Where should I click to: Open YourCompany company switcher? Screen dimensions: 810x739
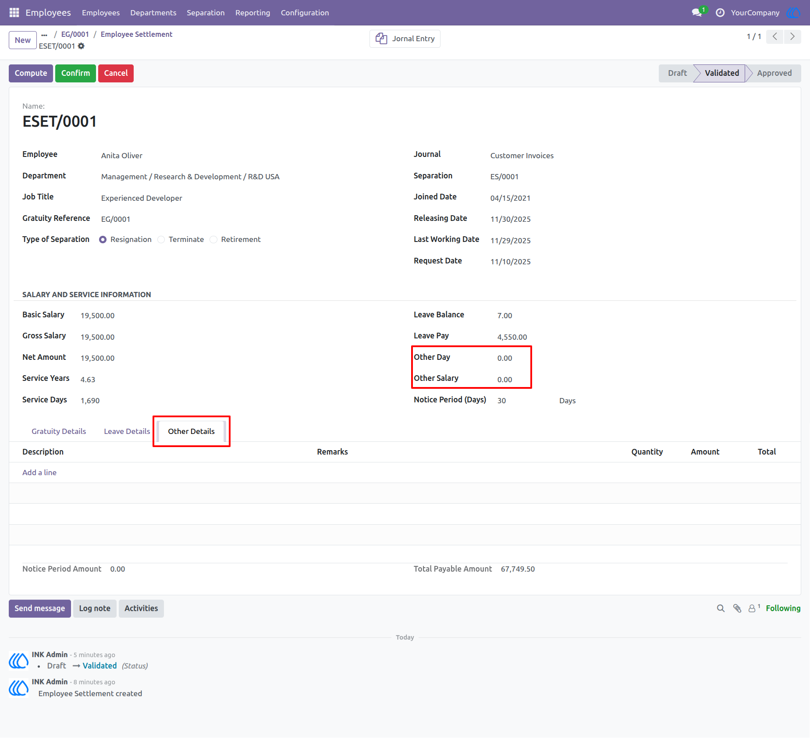755,13
